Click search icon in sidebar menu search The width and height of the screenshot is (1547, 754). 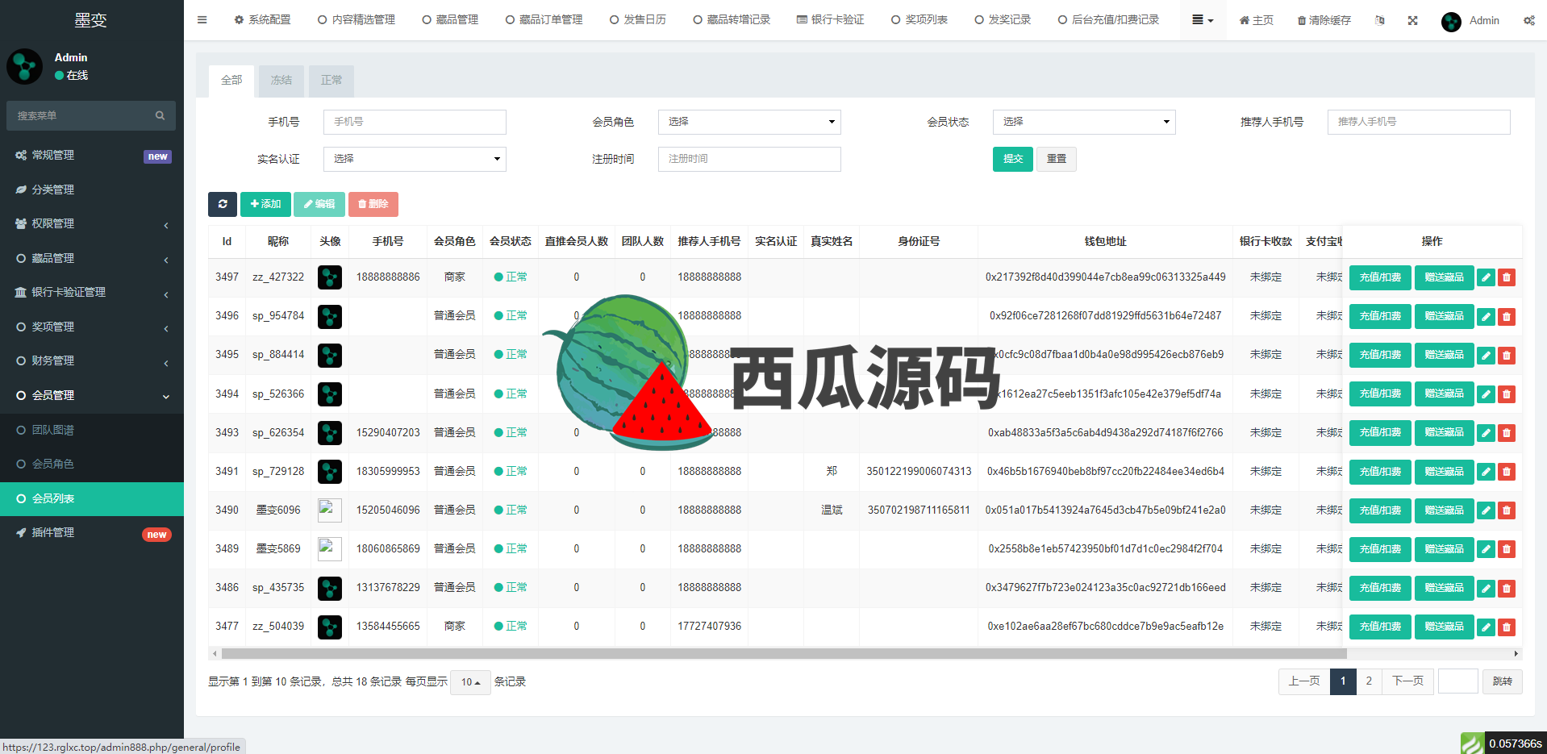pos(160,115)
